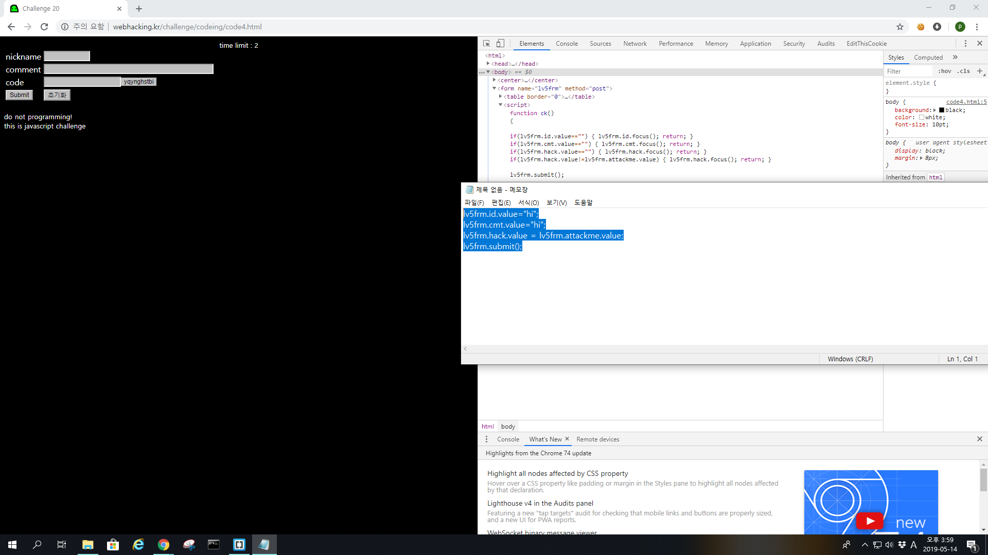Click the new style rule plus icon

coord(980,71)
